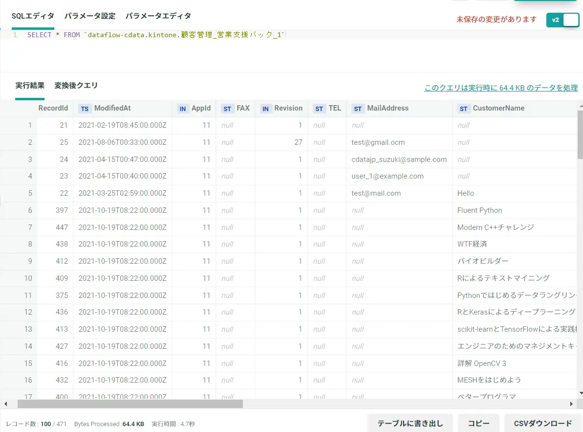The width and height of the screenshot is (583, 432).
Task: Open the 64.4 KB data processing link
Action: [501, 88]
